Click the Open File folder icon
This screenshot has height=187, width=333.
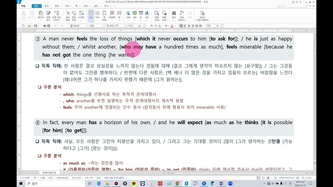coord(29,26)
